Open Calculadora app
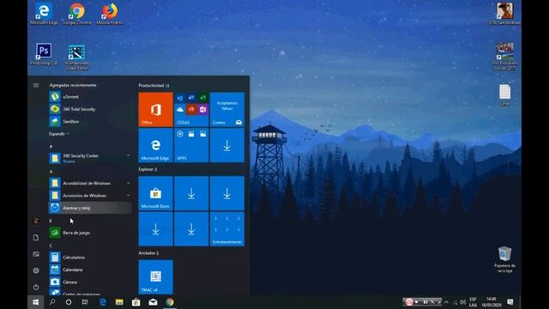Viewport: 549px width, 309px height. tap(90, 257)
